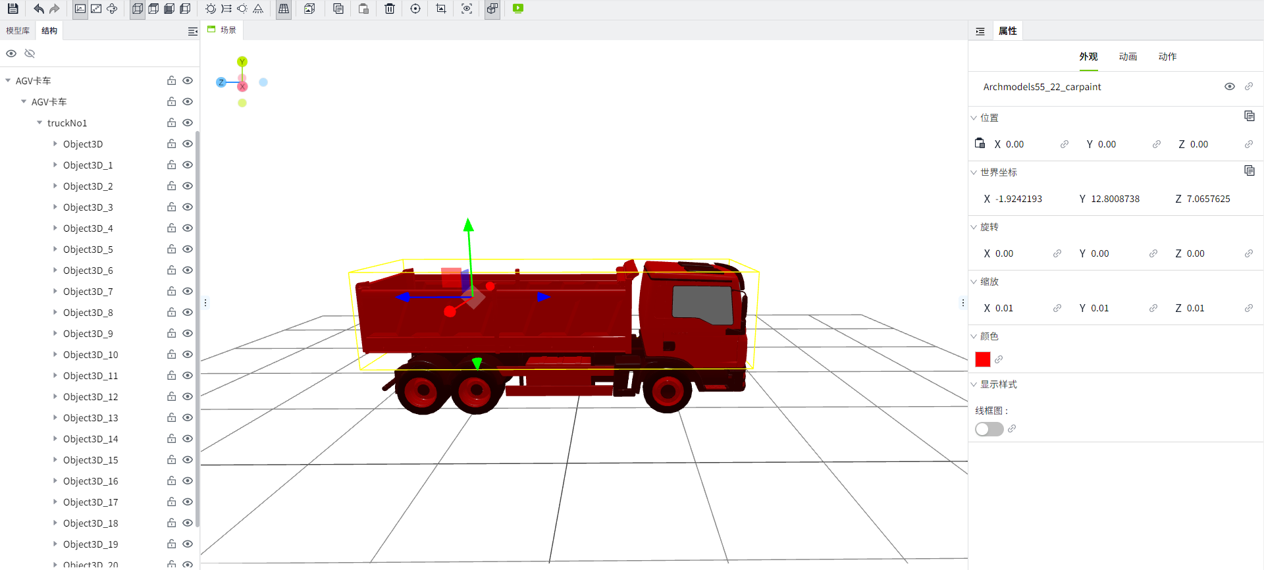Toggle the ground grid icon
1264x570 pixels.
284,9
